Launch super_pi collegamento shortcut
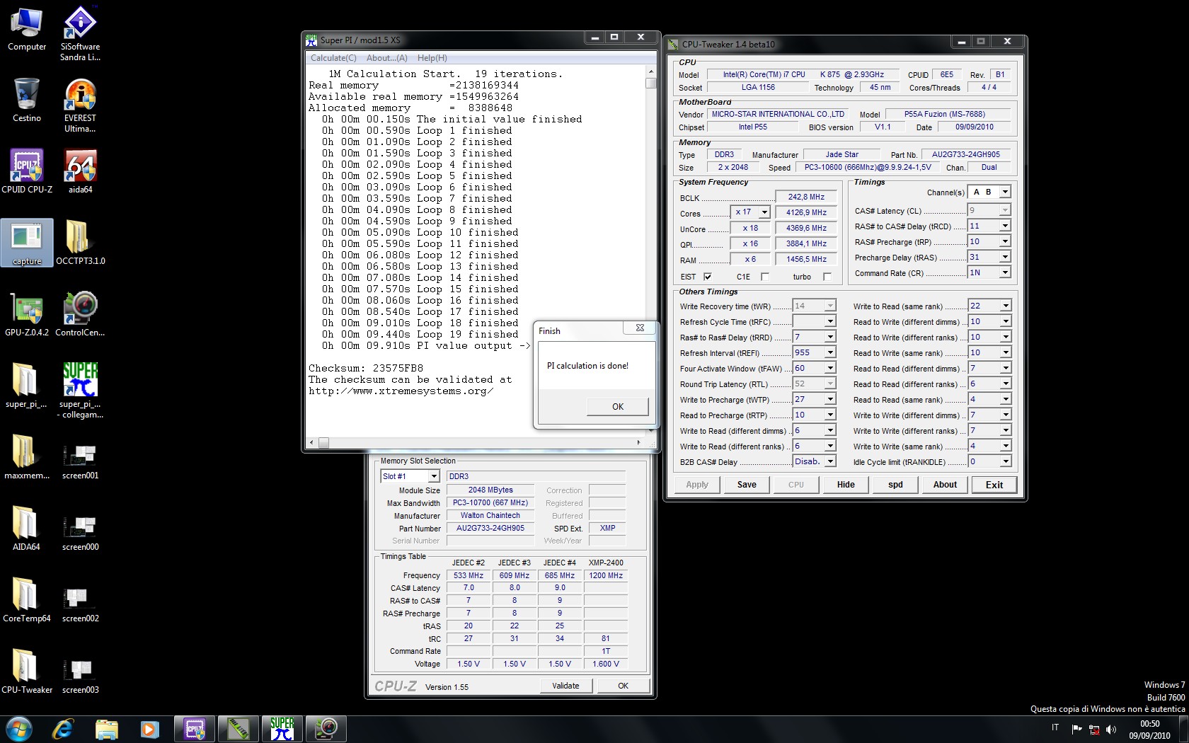The height and width of the screenshot is (743, 1189). (x=80, y=391)
